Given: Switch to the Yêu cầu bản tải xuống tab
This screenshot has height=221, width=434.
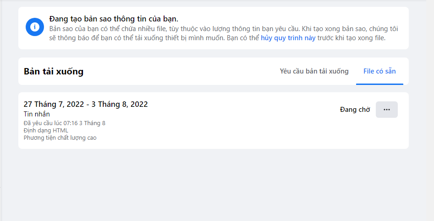Looking at the screenshot, I should click(314, 71).
